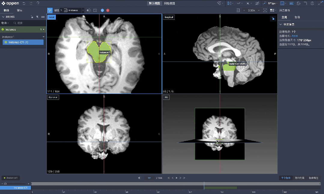Switch to the 网格视图 tab

tap(169, 3)
